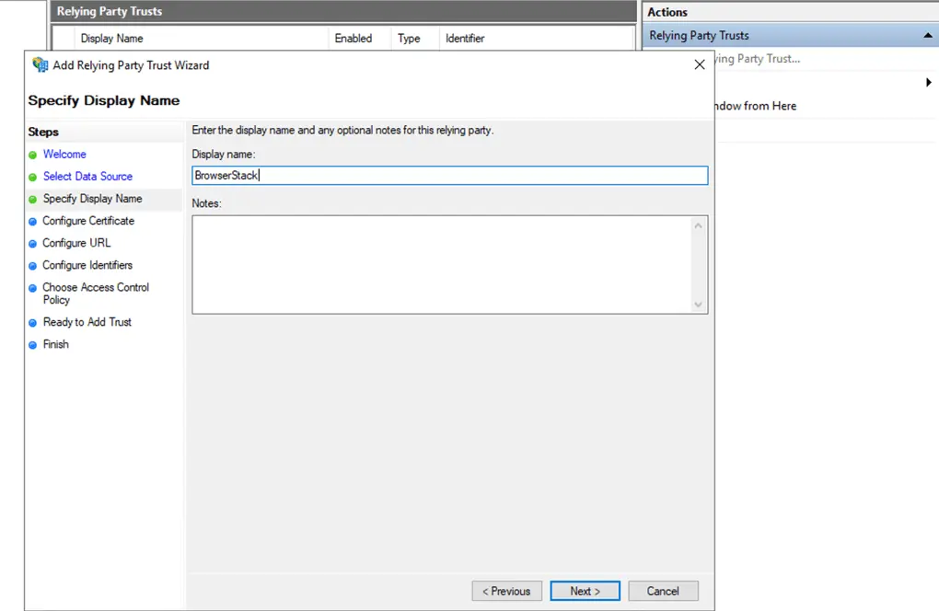Click the blue bullet beside Configure Certificate
This screenshot has width=939, height=611.
point(33,222)
